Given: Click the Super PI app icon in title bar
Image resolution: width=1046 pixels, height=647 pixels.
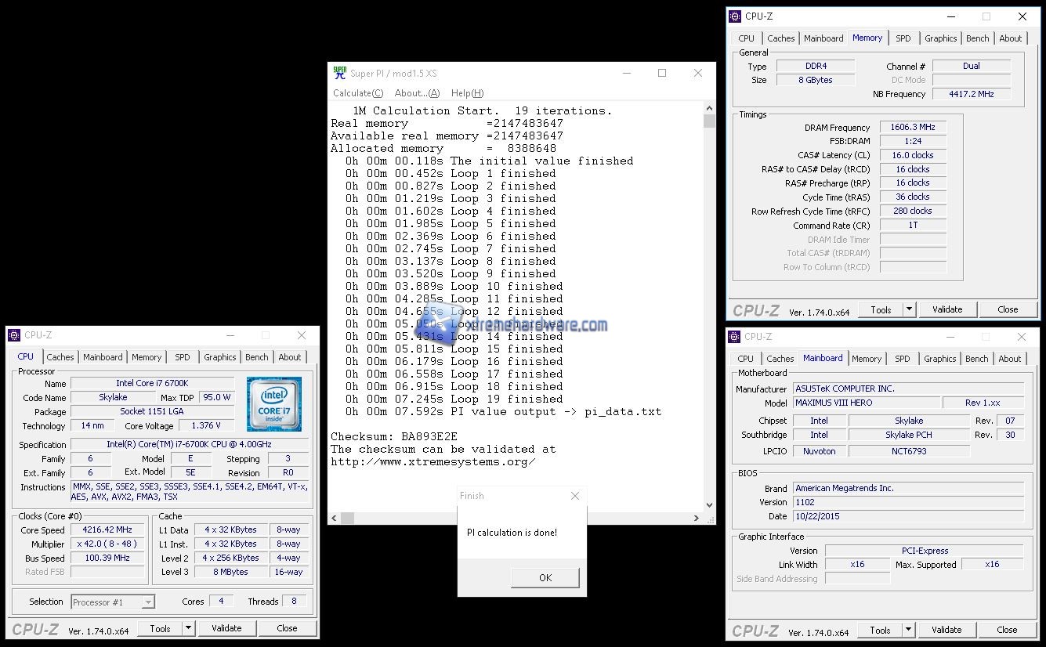Looking at the screenshot, I should [339, 73].
